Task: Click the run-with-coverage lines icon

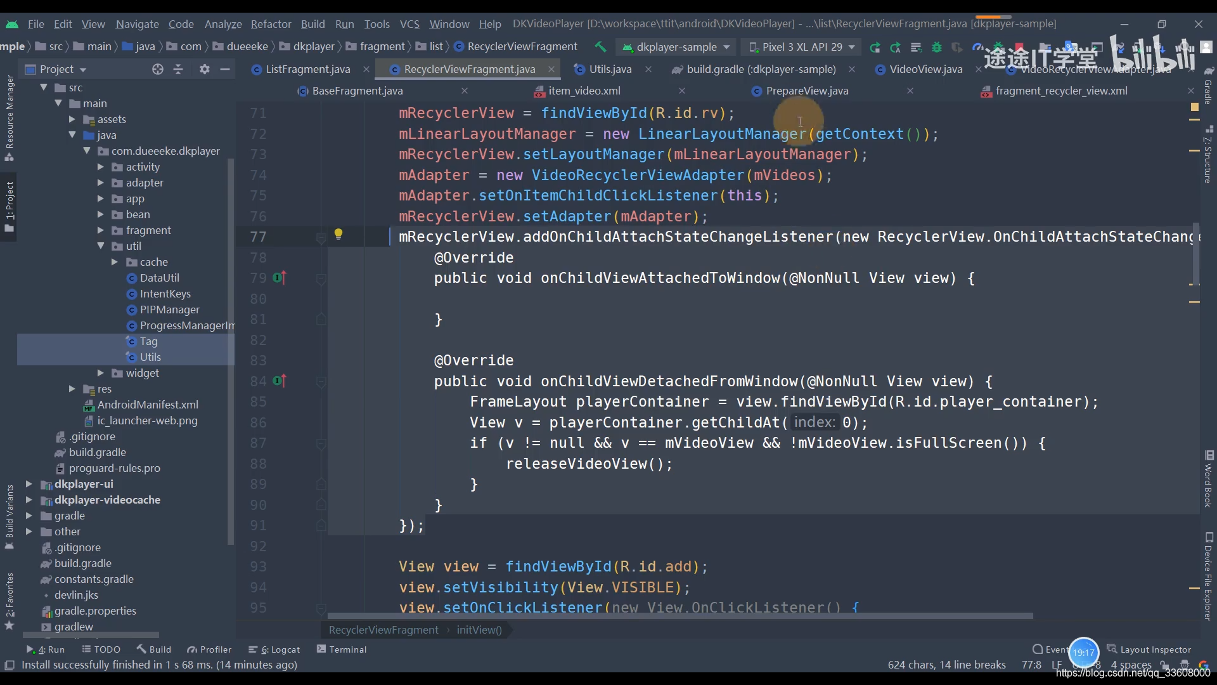Action: click(916, 47)
